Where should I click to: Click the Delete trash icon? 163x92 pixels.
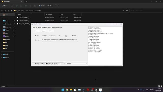tap(35, 6)
